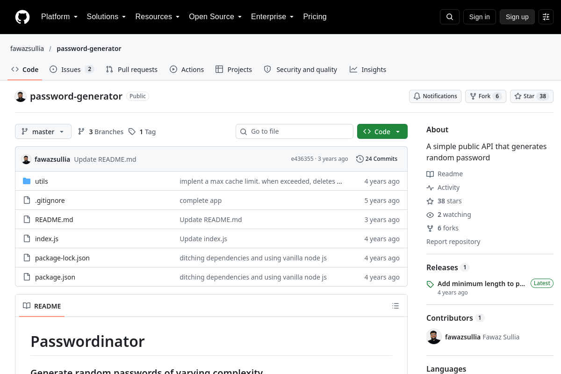Fork the repository with Fork button
The image size is (561, 374).
(486, 96)
